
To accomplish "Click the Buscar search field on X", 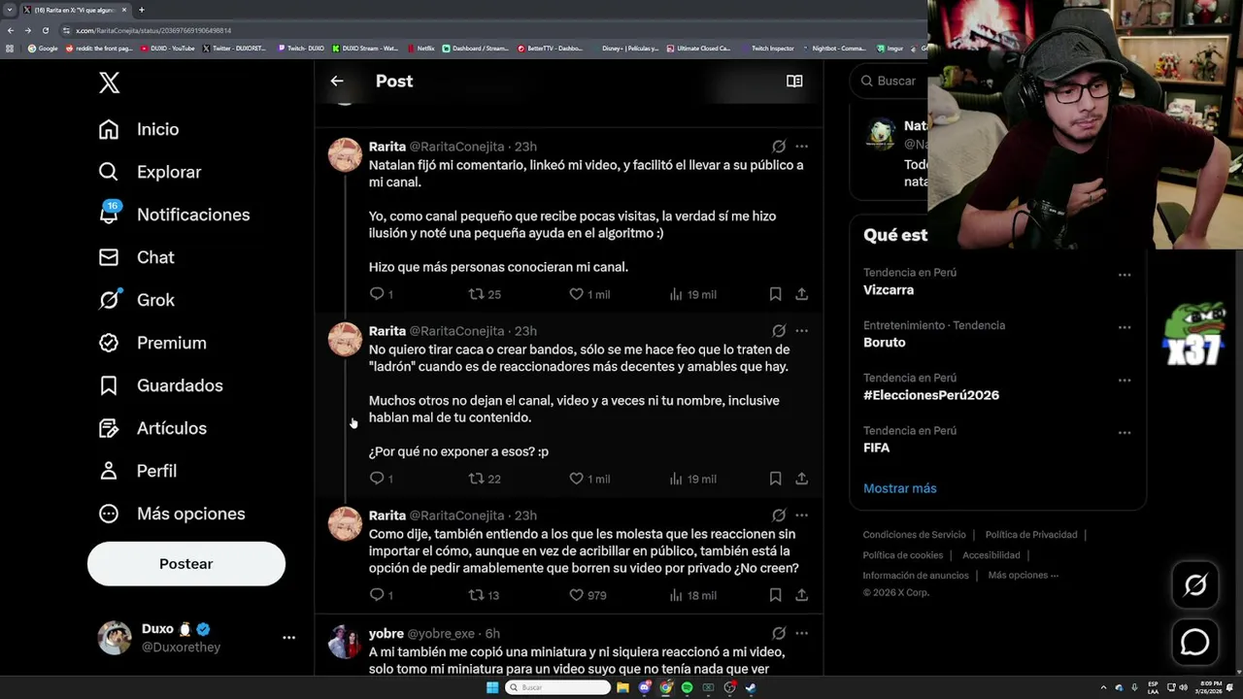I will tap(889, 82).
